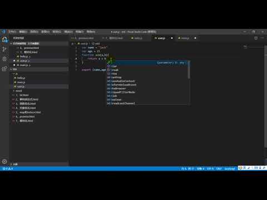Open the 编辑 (Edit) menu
This screenshot has height=200, width=267.
pyautogui.click(x=23, y=32)
